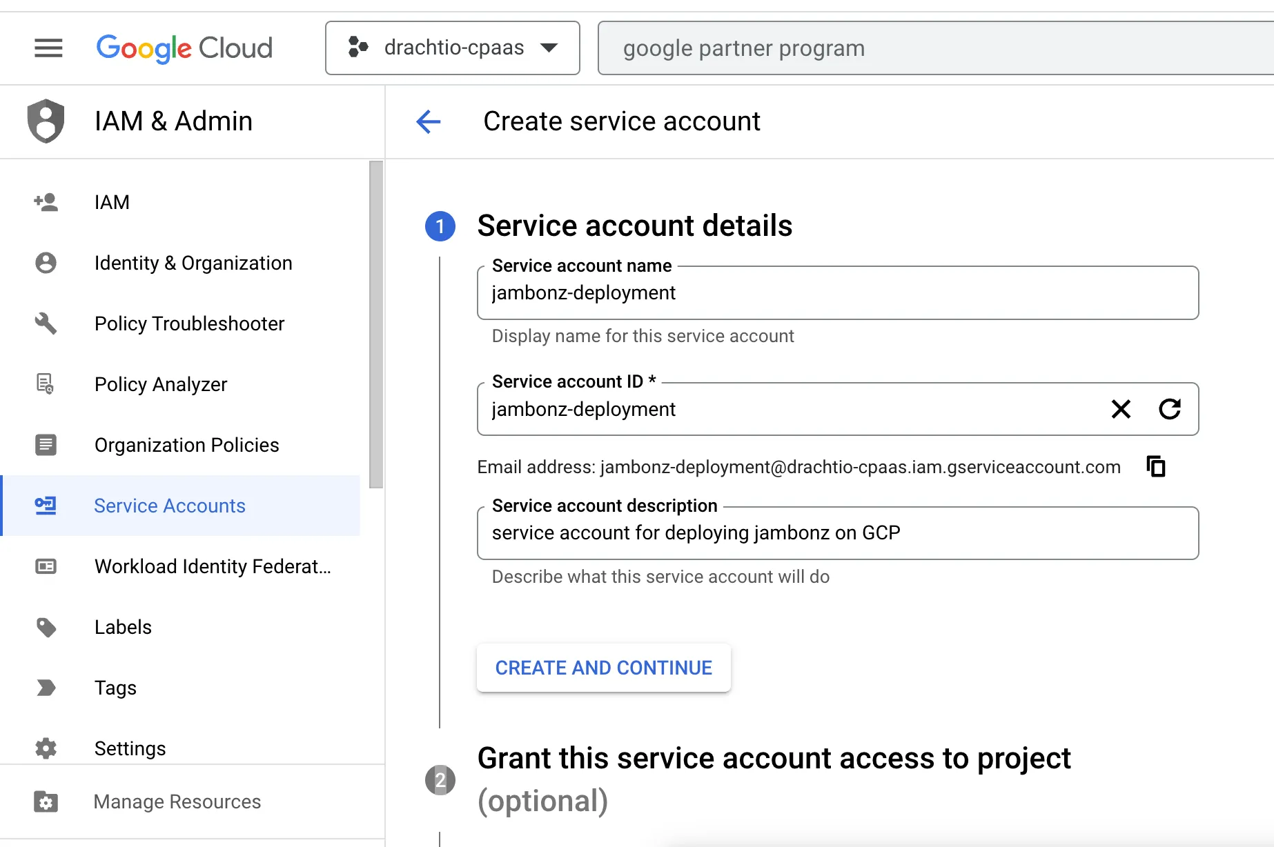Click the Tags arrow icon
1274x847 pixels.
pos(46,688)
